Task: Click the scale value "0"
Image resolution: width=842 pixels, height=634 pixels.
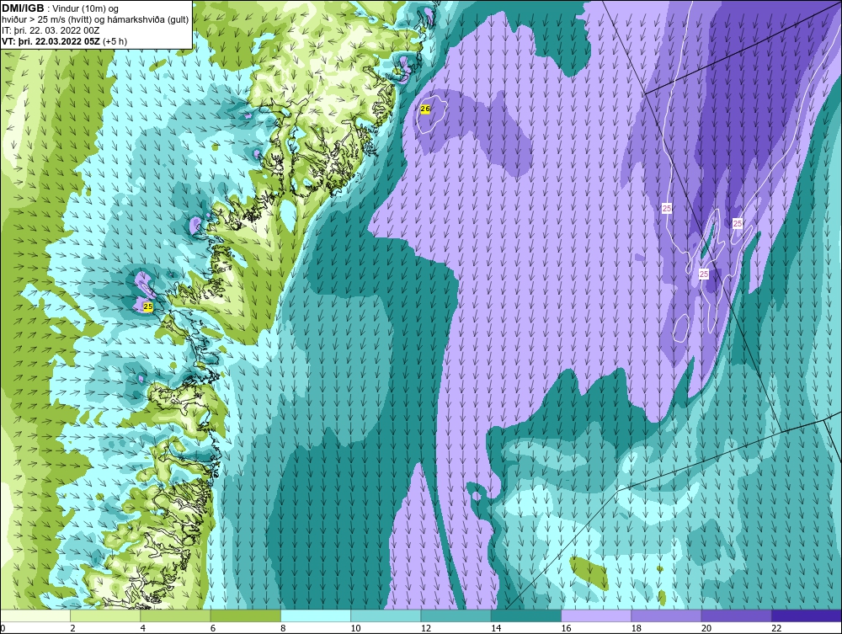Action: click(3, 628)
